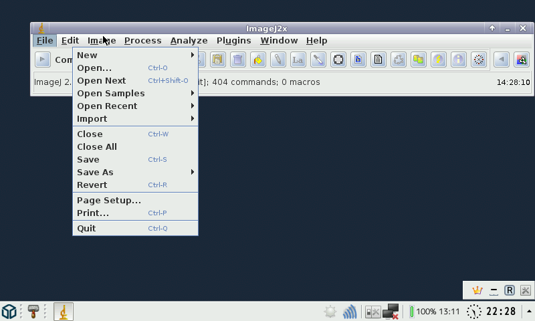Click the play arrow button beside Com
Viewport: 535px width, 321px height.
pos(43,60)
